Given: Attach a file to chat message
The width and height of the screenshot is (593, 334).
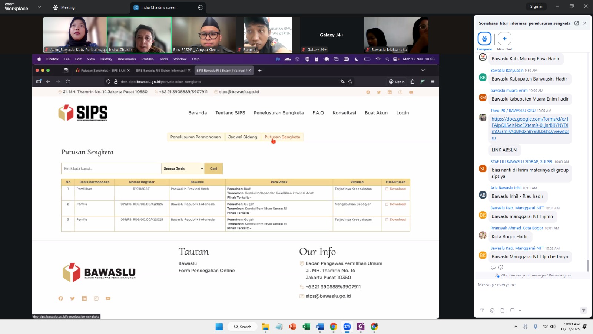Looking at the screenshot, I should tap(502, 311).
